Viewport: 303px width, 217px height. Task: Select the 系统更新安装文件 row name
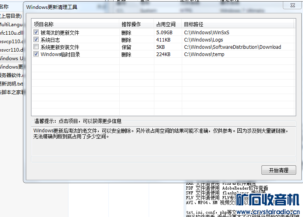click(60, 47)
